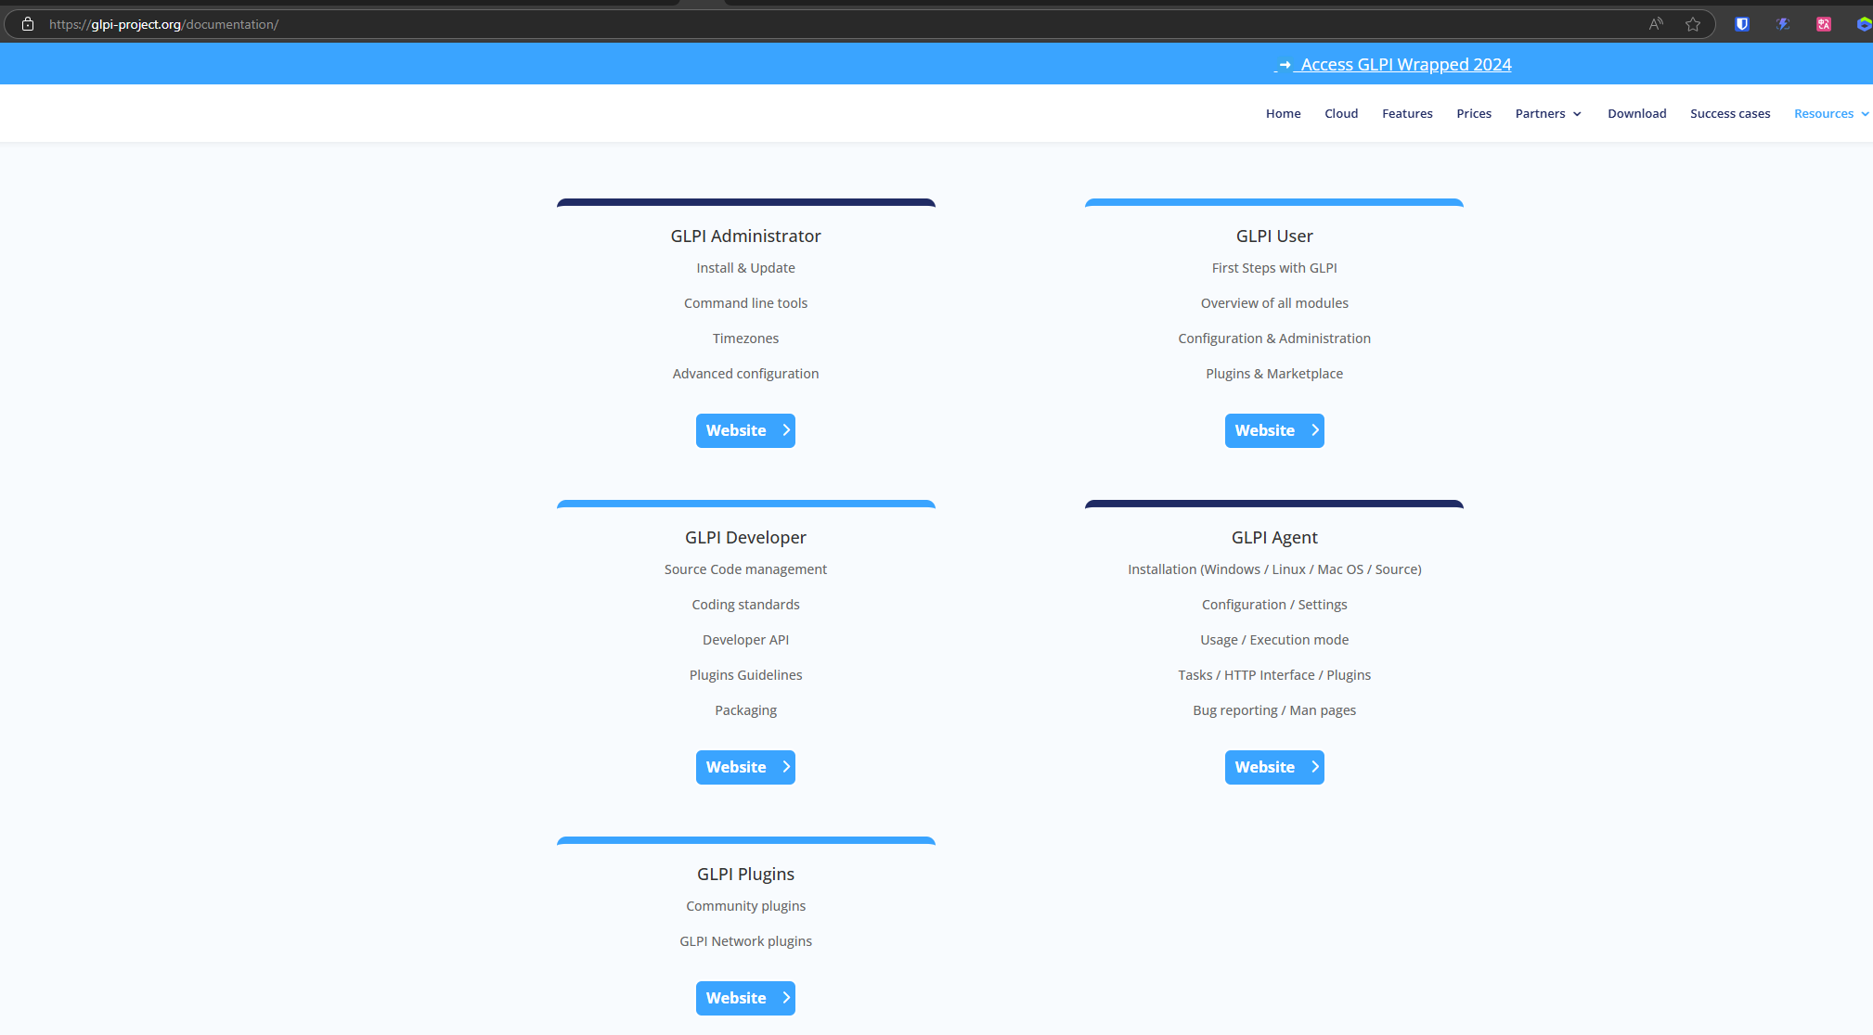The height and width of the screenshot is (1035, 1873).
Task: Select the 'Command line tools' text
Action: (745, 303)
